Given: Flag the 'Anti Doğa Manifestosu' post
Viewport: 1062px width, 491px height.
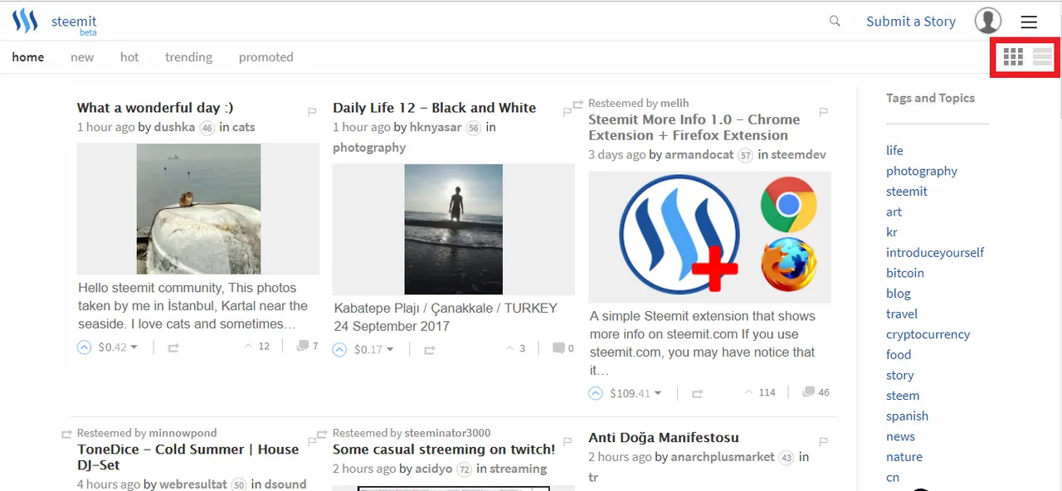Looking at the screenshot, I should tap(824, 442).
